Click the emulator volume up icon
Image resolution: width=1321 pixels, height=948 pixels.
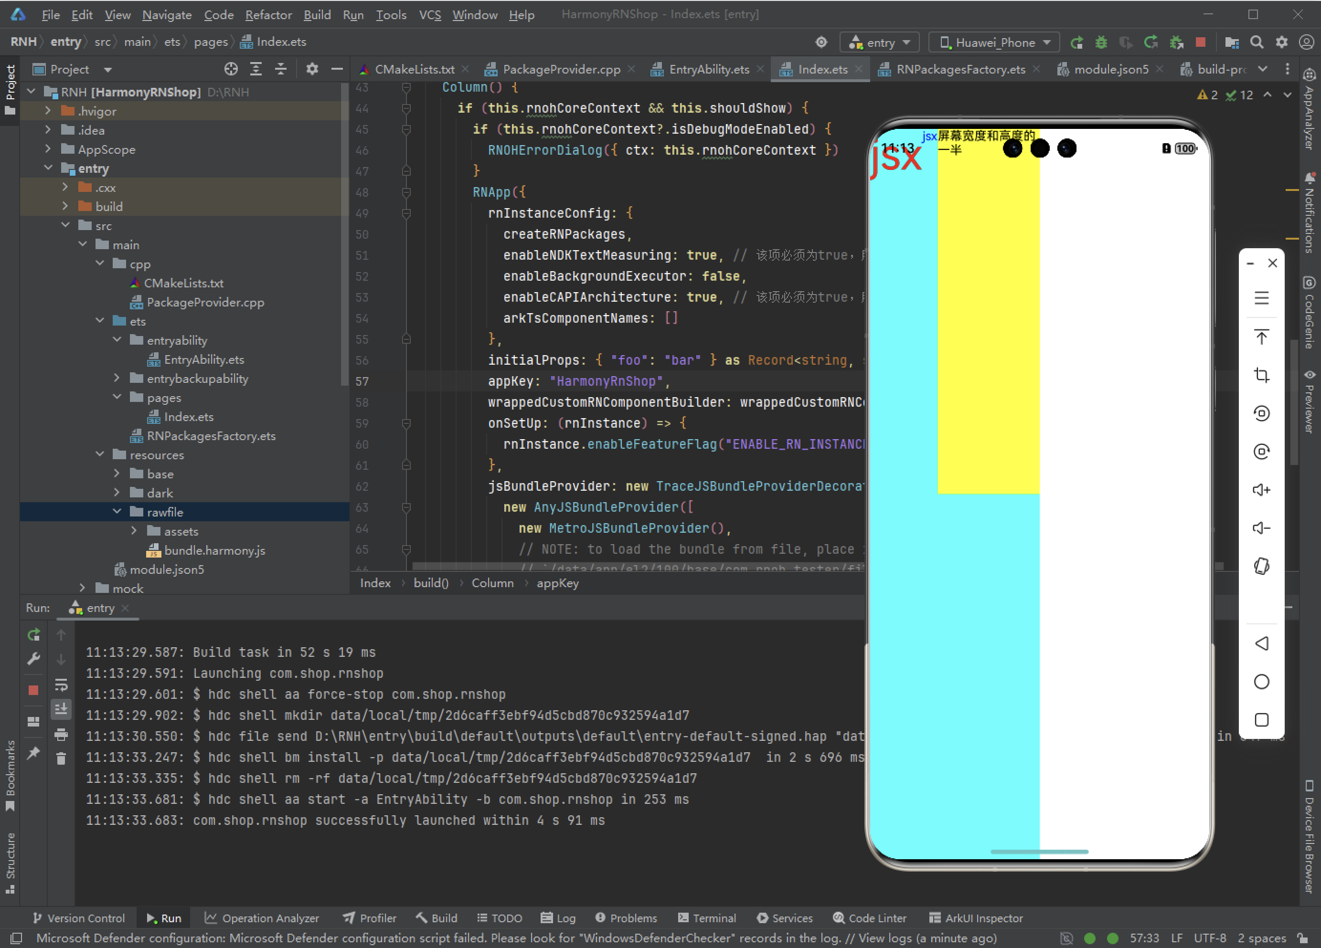pos(1261,490)
